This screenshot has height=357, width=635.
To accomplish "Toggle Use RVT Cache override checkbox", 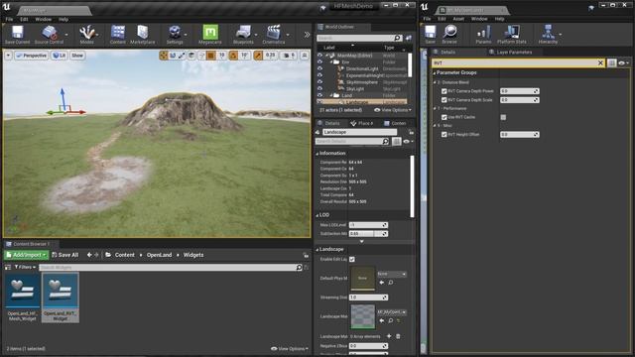I will pyautogui.click(x=444, y=117).
